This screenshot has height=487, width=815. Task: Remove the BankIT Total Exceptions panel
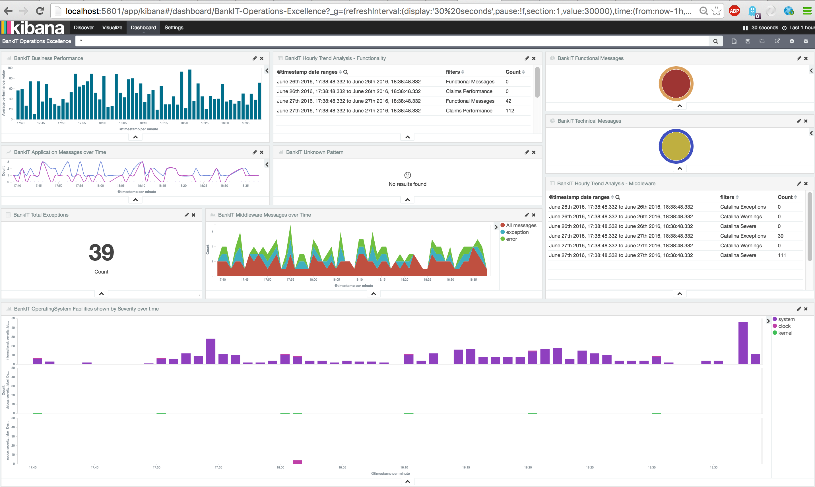pos(193,215)
